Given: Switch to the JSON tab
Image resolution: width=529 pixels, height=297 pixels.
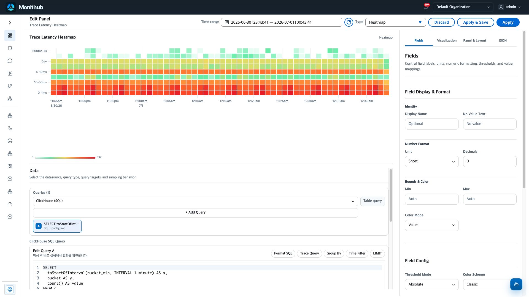Looking at the screenshot, I should click(x=502, y=40).
